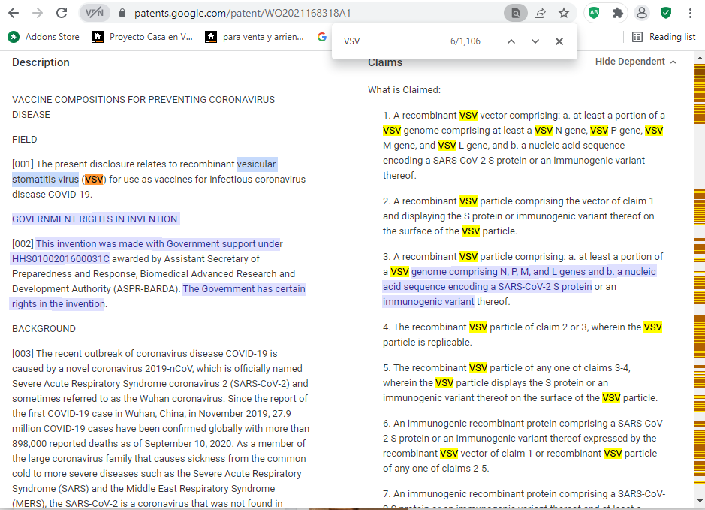Viewport: 705px width, 510px height.
Task: Open the Reading list
Action: [664, 36]
